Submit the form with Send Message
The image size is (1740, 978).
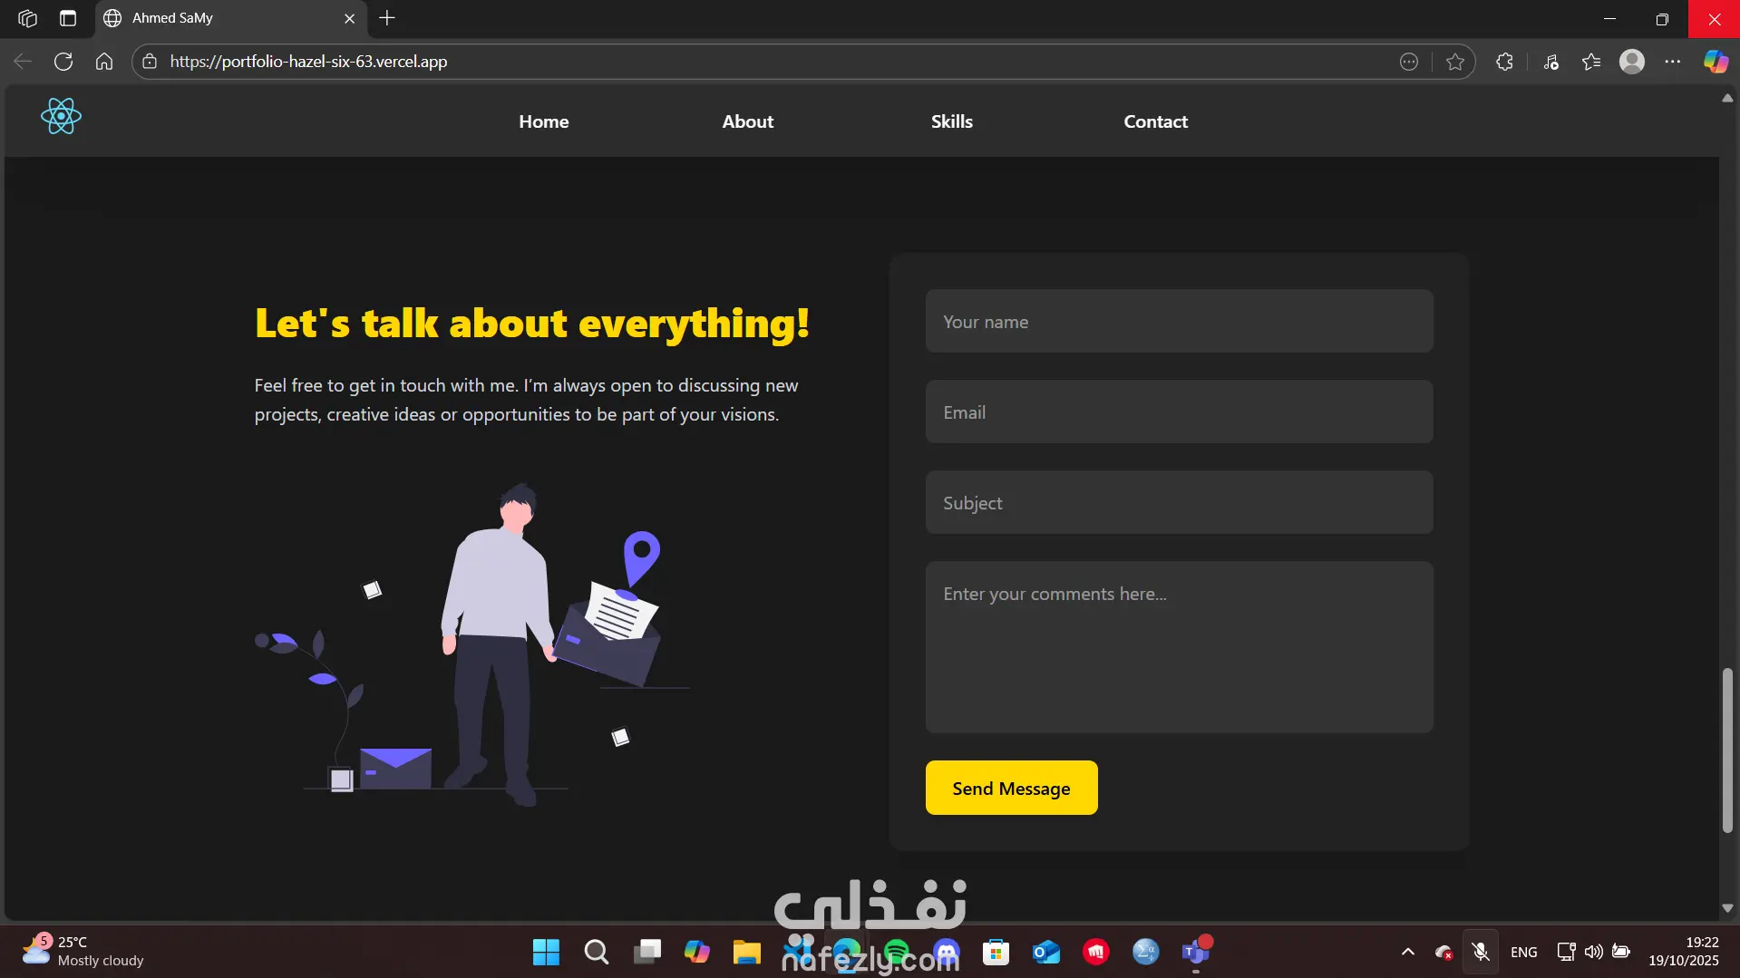click(1011, 788)
